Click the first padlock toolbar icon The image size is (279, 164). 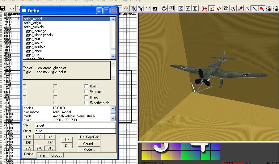pos(268,8)
